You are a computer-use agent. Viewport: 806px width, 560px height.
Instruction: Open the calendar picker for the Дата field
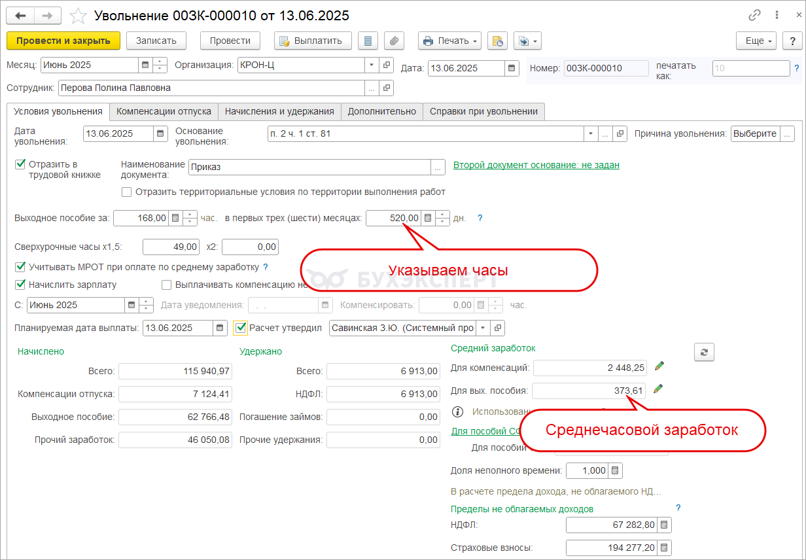(512, 68)
